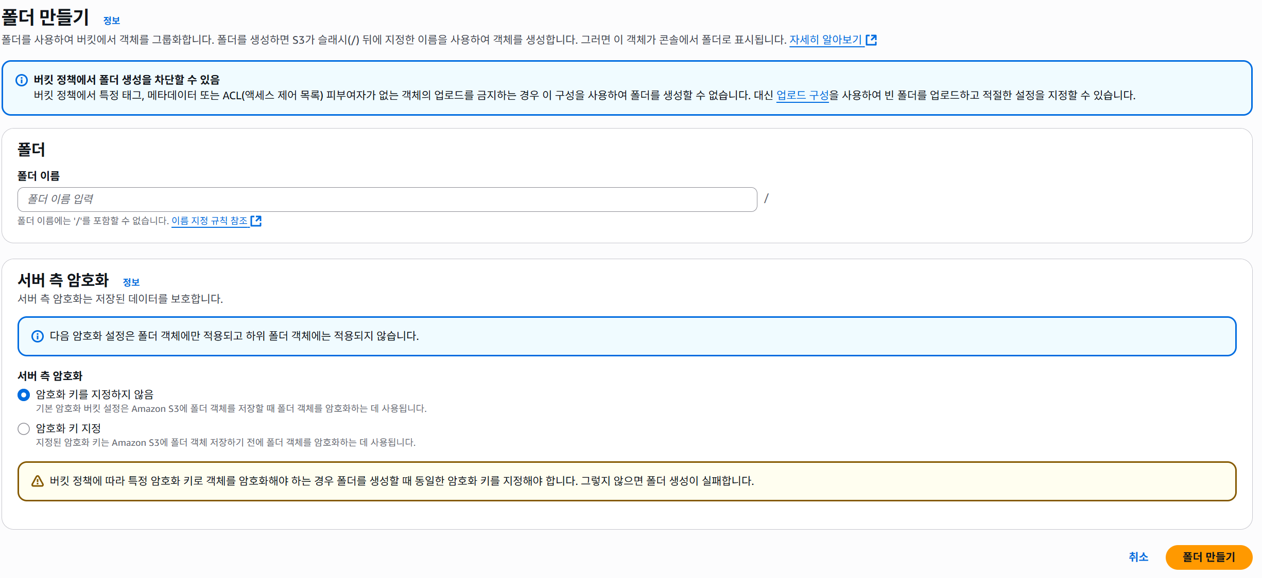This screenshot has width=1262, height=578.
Task: Click info icon in 버킷 정책 alert
Action: tap(22, 80)
